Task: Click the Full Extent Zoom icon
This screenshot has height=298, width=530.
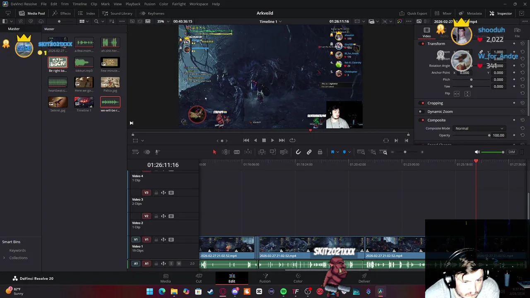Action: click(361, 152)
